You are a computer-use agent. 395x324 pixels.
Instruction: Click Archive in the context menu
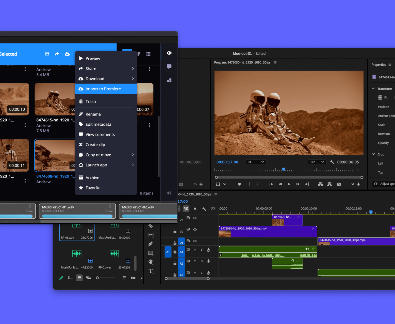(106, 178)
